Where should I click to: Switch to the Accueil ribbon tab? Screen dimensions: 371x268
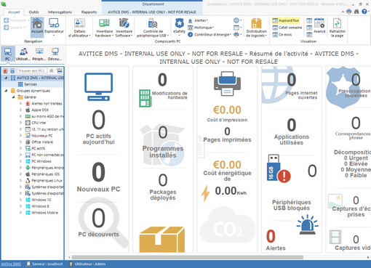[14, 12]
